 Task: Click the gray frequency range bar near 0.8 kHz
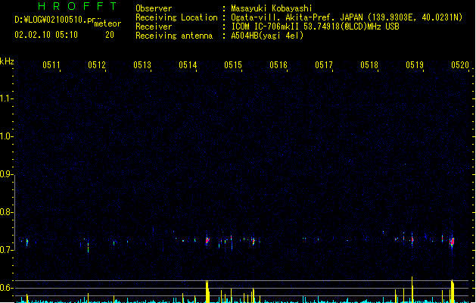click(x=15, y=213)
